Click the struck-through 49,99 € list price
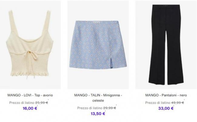This screenshot has height=122, width=197. point(178,103)
